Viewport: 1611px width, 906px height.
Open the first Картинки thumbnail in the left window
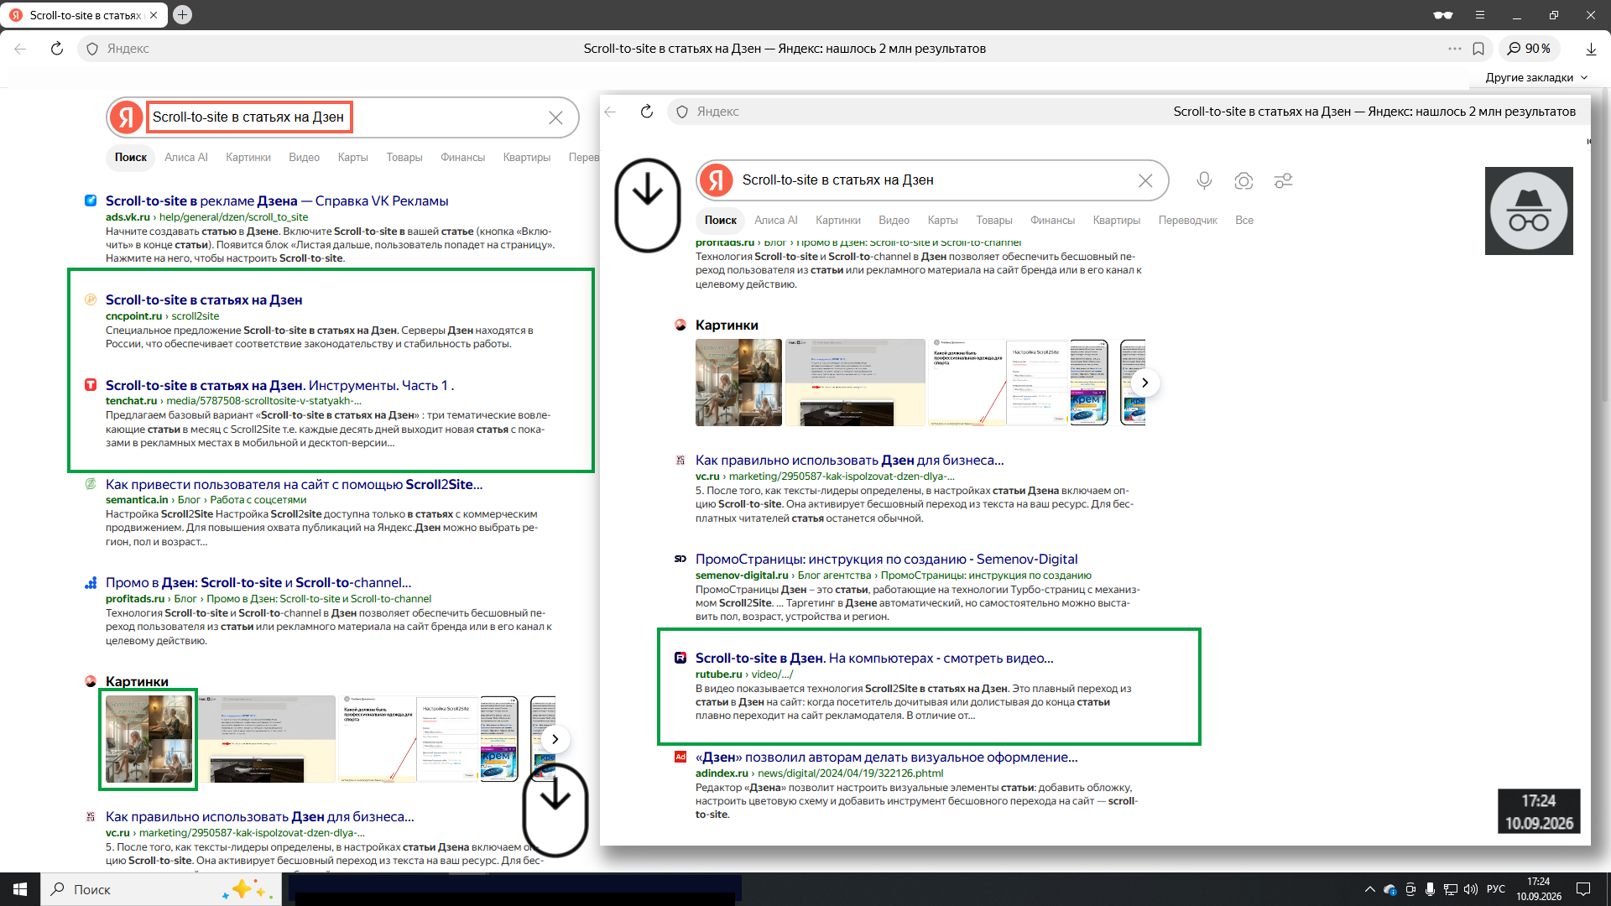(149, 739)
